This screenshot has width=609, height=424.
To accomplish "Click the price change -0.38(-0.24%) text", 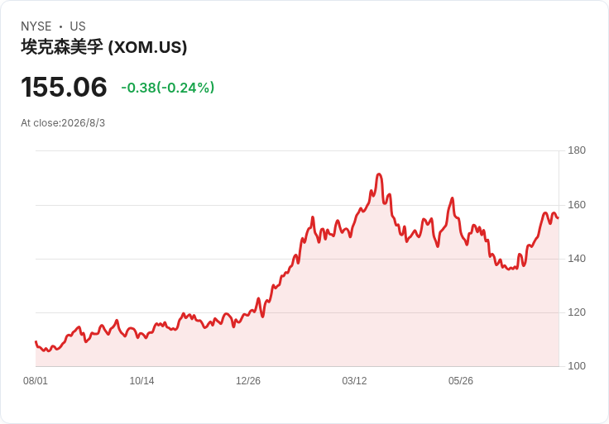I will [x=167, y=88].
